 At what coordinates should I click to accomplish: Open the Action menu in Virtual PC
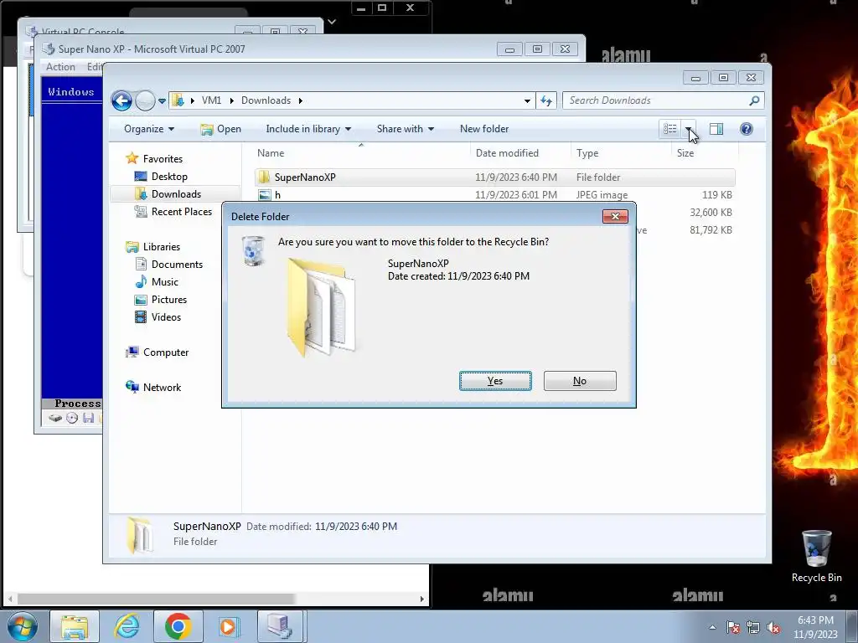pyautogui.click(x=60, y=67)
